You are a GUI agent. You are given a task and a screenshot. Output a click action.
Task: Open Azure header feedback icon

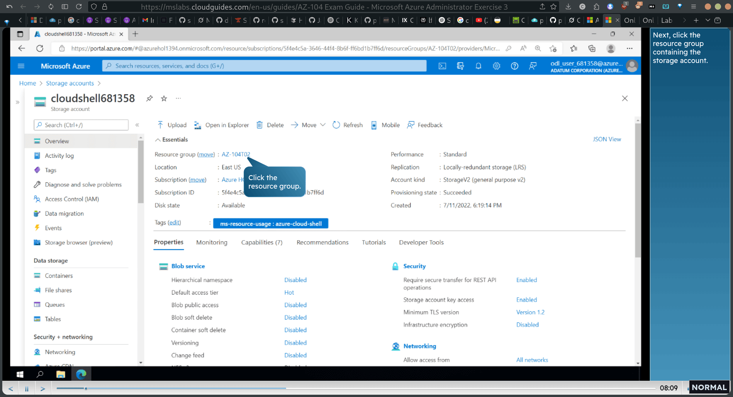[x=533, y=66]
